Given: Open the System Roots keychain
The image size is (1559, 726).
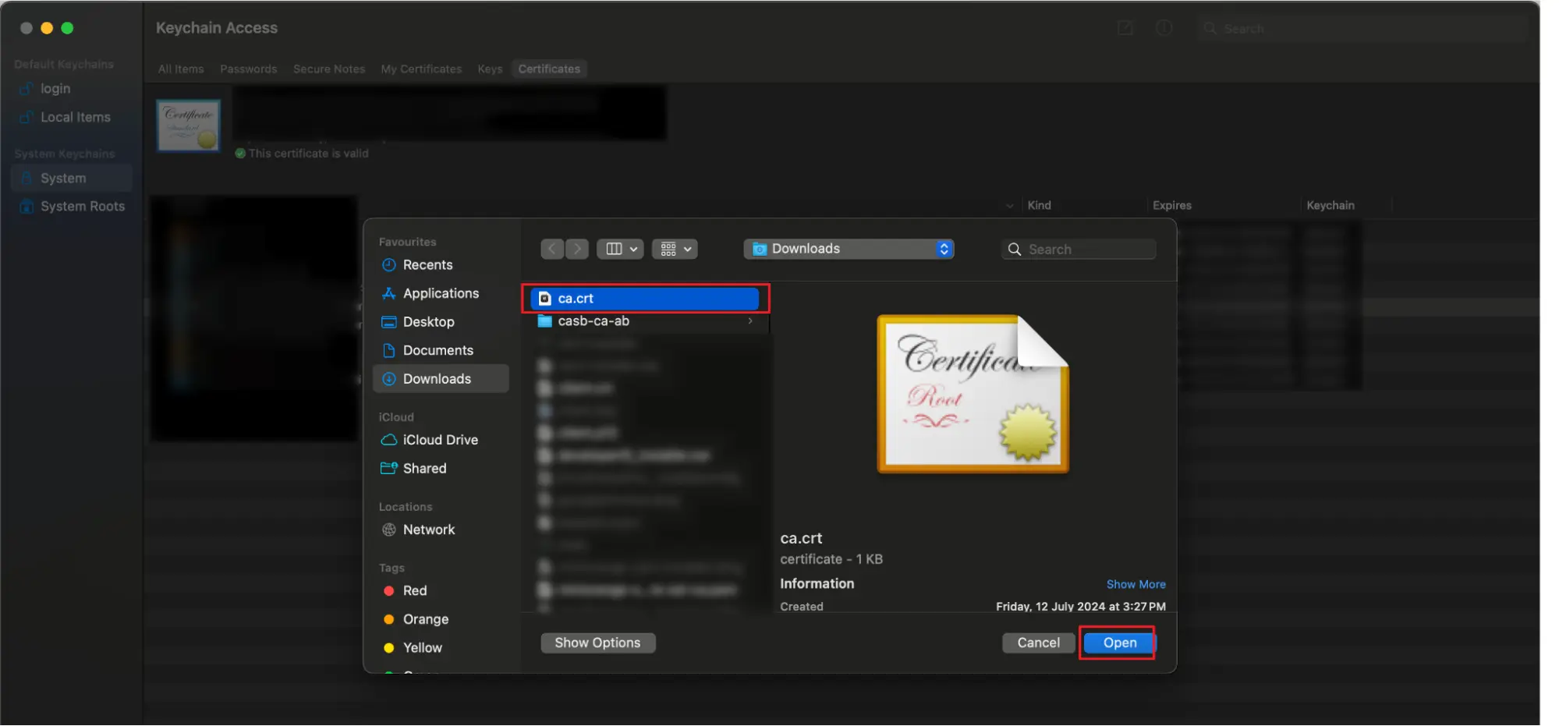Looking at the screenshot, I should coord(81,206).
